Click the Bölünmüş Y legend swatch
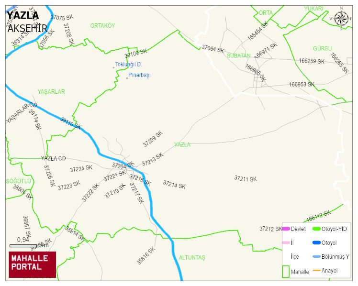The height and width of the screenshot is (286, 358). (316, 257)
